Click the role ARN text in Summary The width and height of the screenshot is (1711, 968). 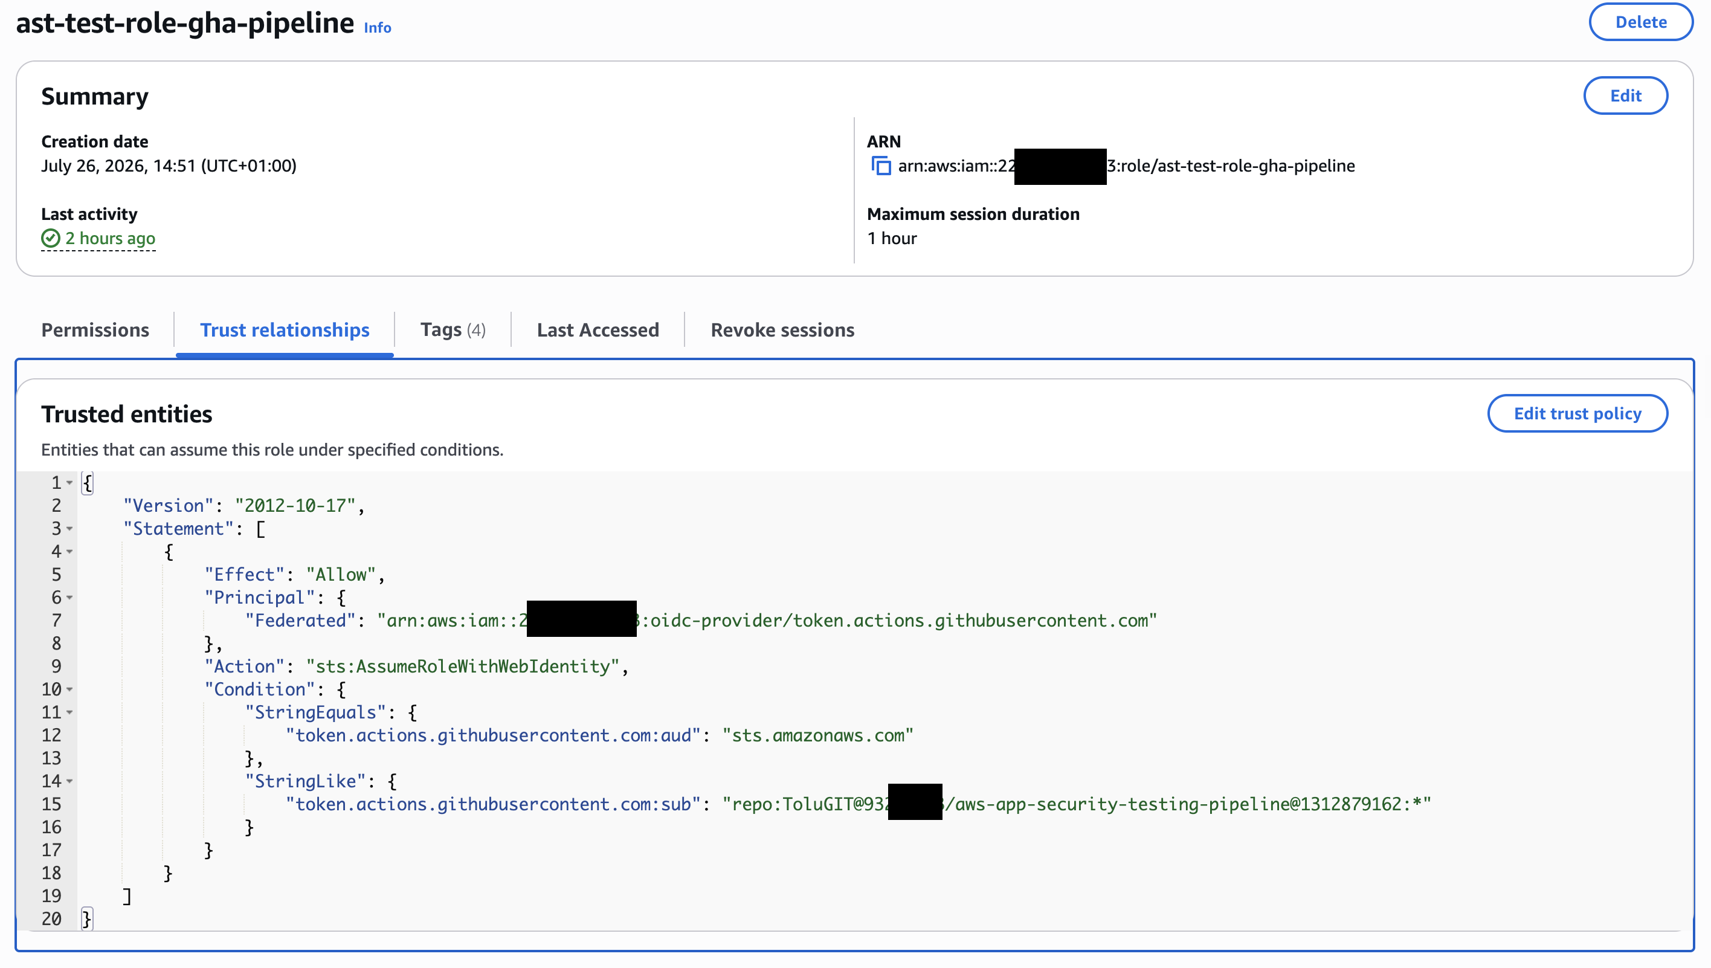pyautogui.click(x=1126, y=166)
